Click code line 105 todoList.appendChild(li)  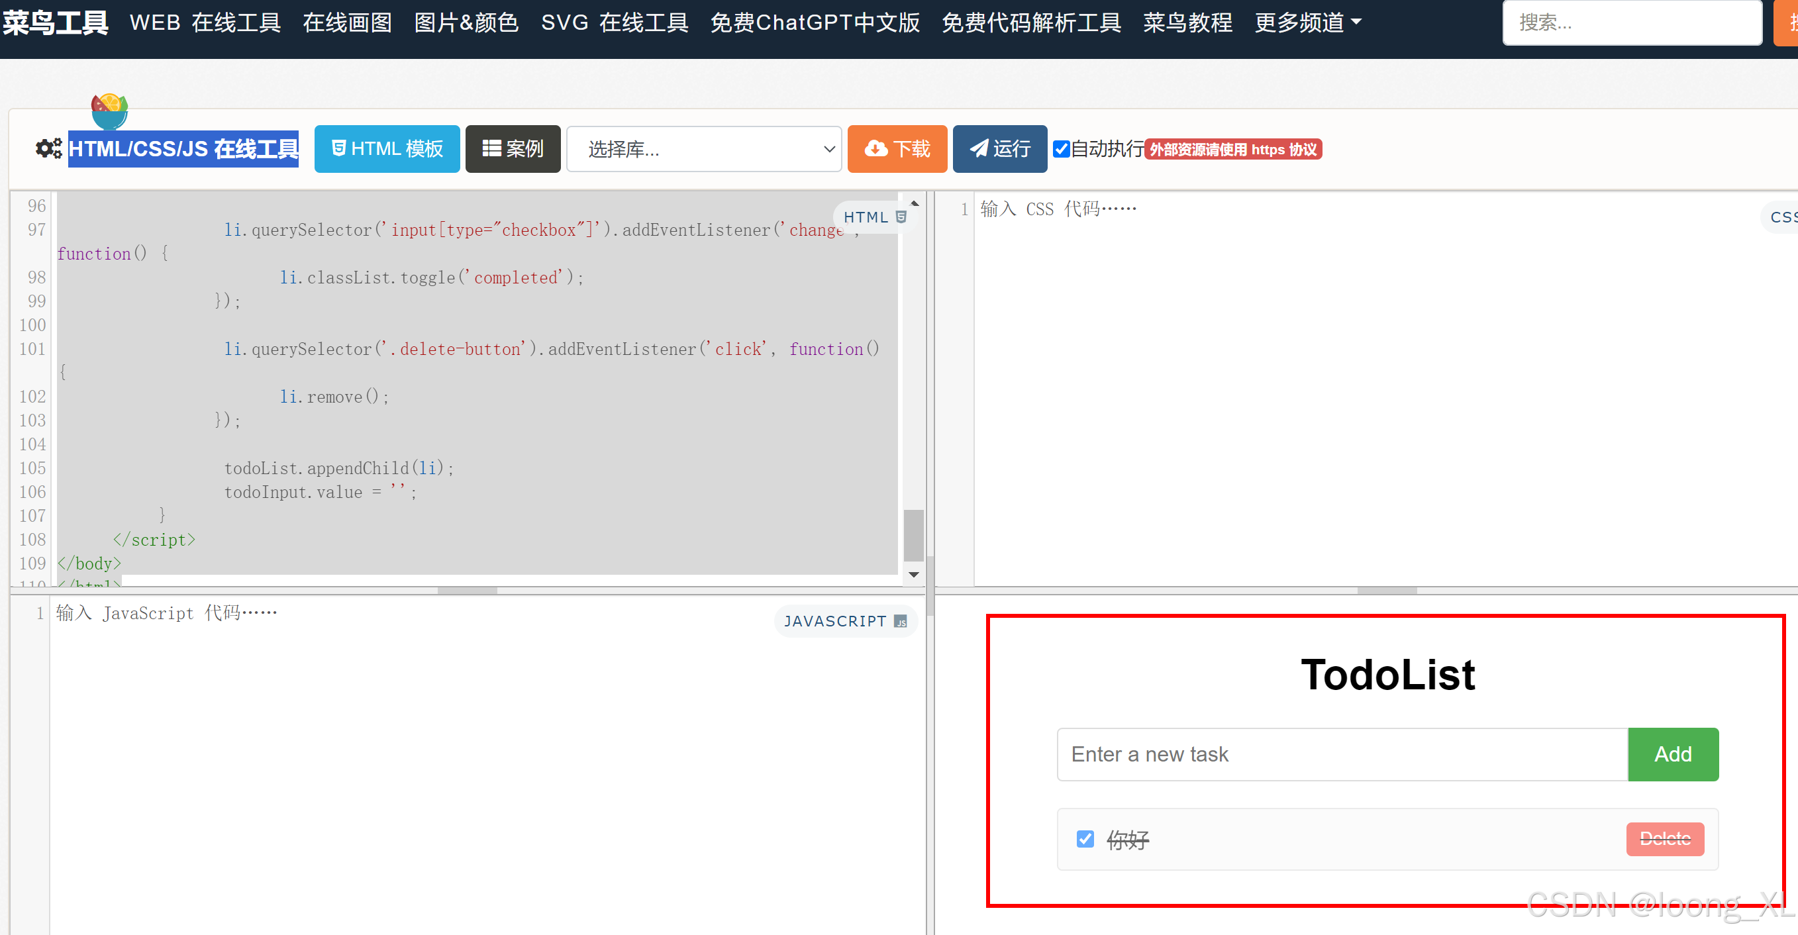click(339, 468)
